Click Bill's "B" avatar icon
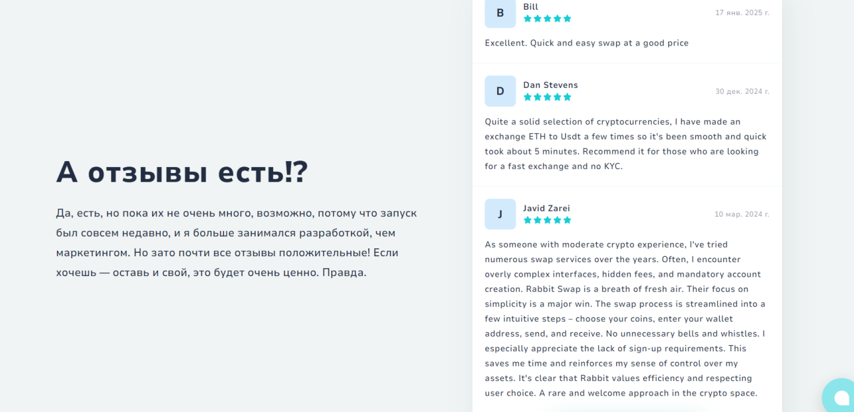 pos(500,13)
